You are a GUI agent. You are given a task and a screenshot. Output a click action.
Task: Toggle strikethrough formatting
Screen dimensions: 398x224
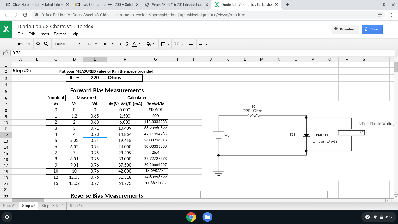127,44
